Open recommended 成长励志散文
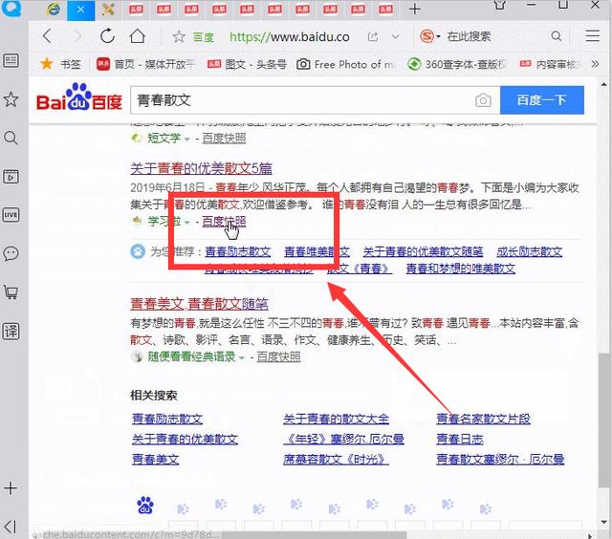The width and height of the screenshot is (612, 539). 529,251
